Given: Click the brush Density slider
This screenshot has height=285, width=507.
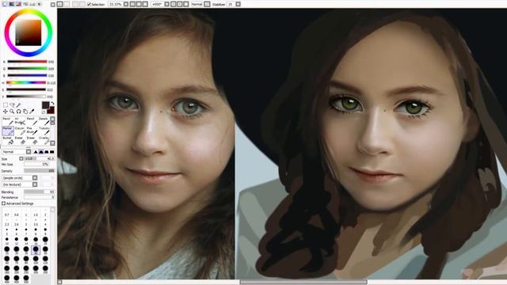Looking at the screenshot, I should click(39, 171).
